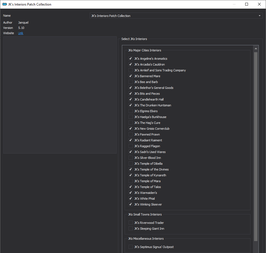Uncheck JK's Bits and Pieces
Screen dimensions: 266x253
131,94
